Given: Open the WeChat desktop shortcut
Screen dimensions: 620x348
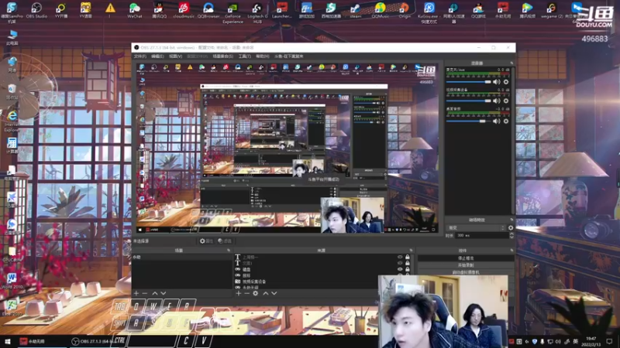Looking at the screenshot, I should (134, 10).
